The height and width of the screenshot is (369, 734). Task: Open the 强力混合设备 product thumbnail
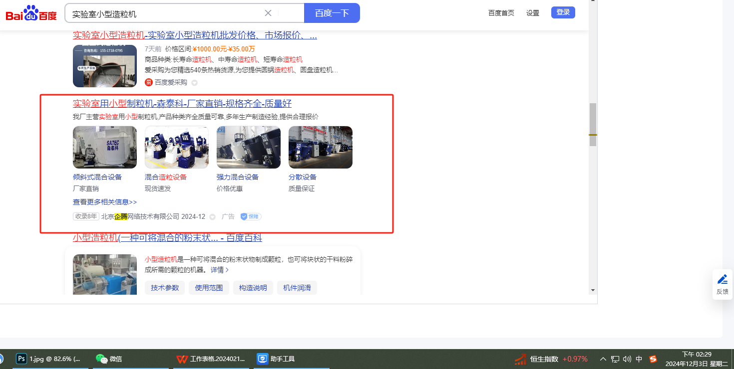249,147
